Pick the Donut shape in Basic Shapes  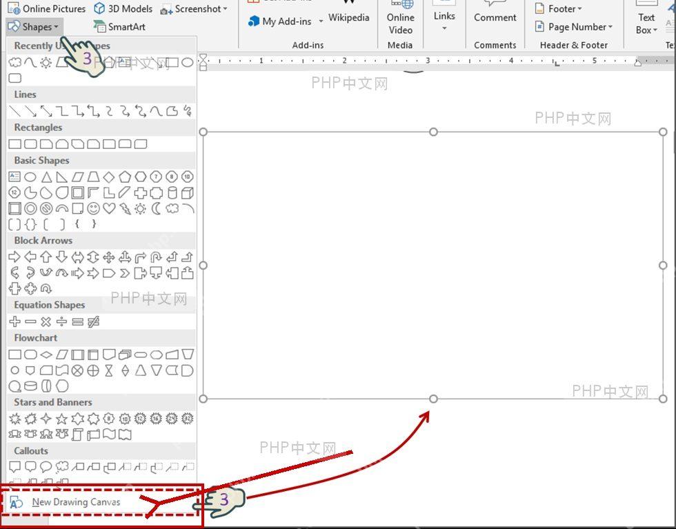point(30,209)
